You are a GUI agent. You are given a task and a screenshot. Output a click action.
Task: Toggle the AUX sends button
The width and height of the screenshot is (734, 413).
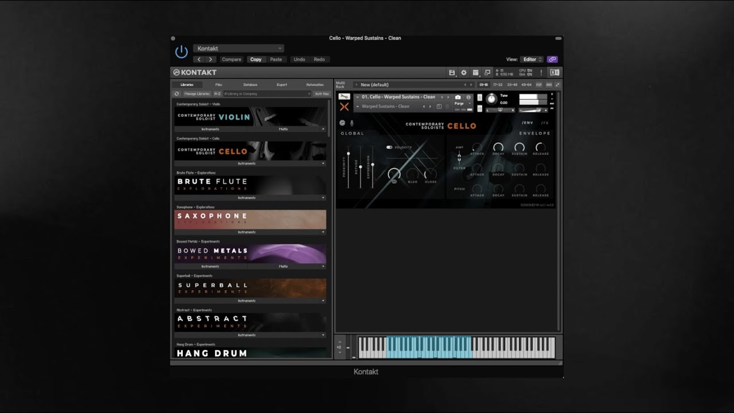(x=549, y=85)
